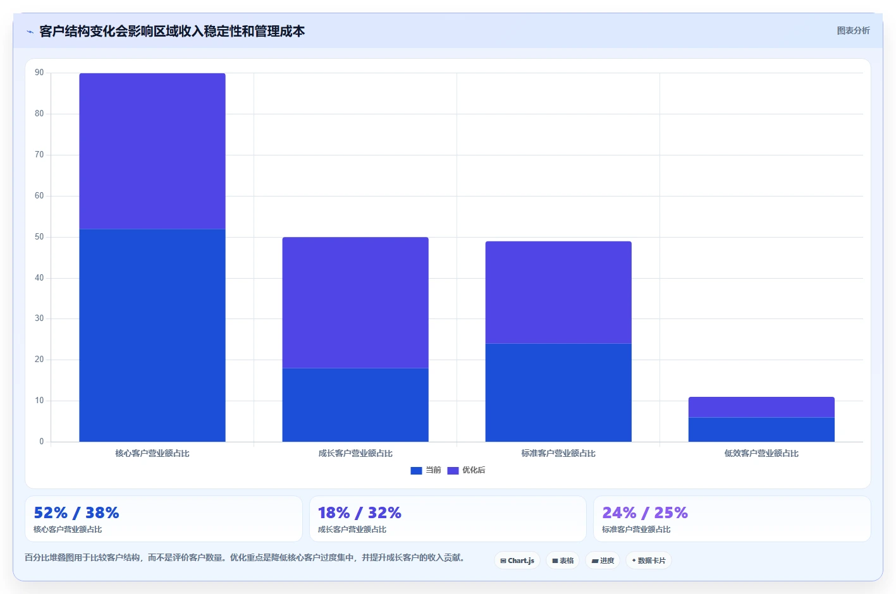Click the 核心客户 当前 blue bar segment

click(152, 335)
